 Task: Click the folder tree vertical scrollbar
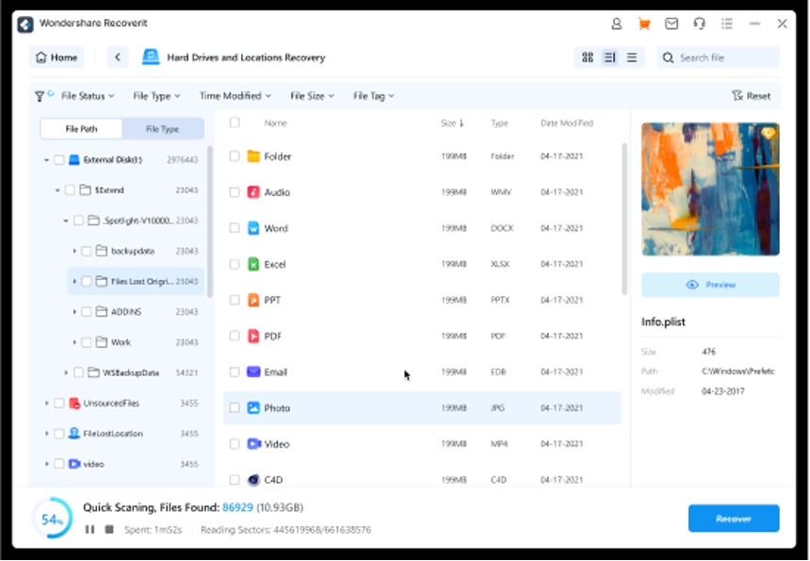[210, 222]
